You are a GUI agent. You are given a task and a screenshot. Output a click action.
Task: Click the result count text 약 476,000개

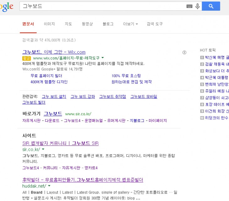pos(50,40)
